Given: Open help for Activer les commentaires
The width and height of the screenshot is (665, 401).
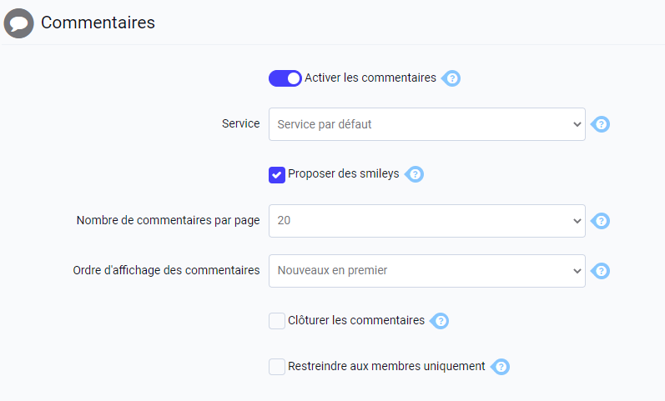Looking at the screenshot, I should tap(451, 78).
